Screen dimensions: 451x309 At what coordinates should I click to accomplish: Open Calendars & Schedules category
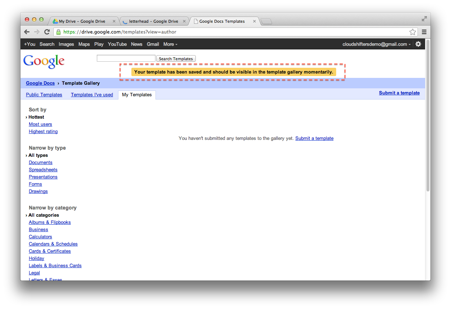[53, 244]
